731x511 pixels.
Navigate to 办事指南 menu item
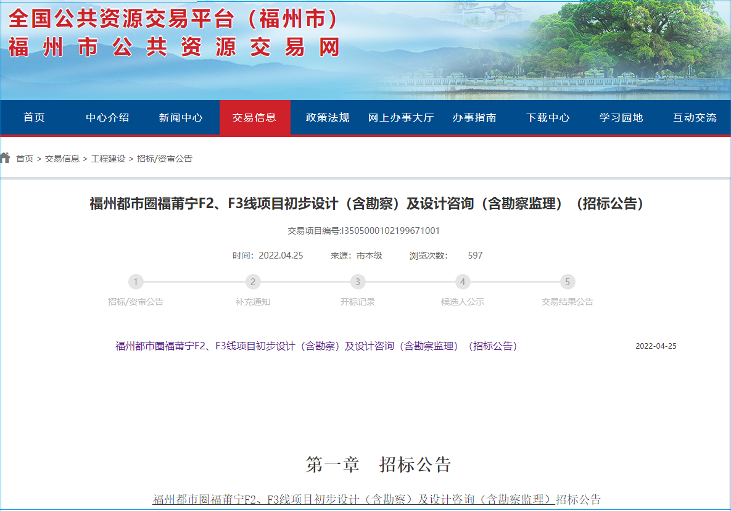474,117
